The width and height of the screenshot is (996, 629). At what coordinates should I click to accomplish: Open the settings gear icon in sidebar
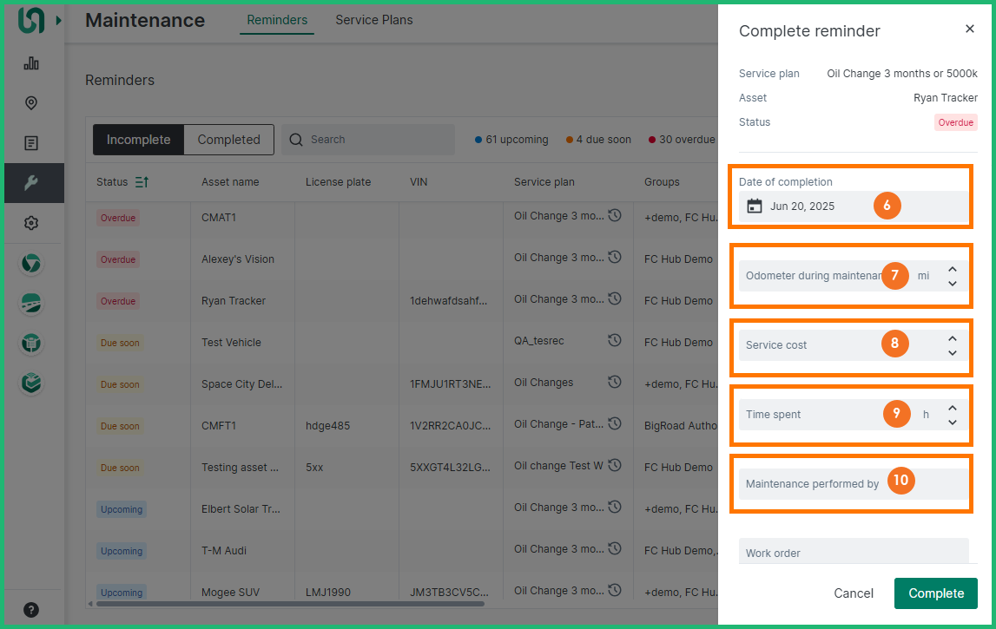tap(31, 223)
